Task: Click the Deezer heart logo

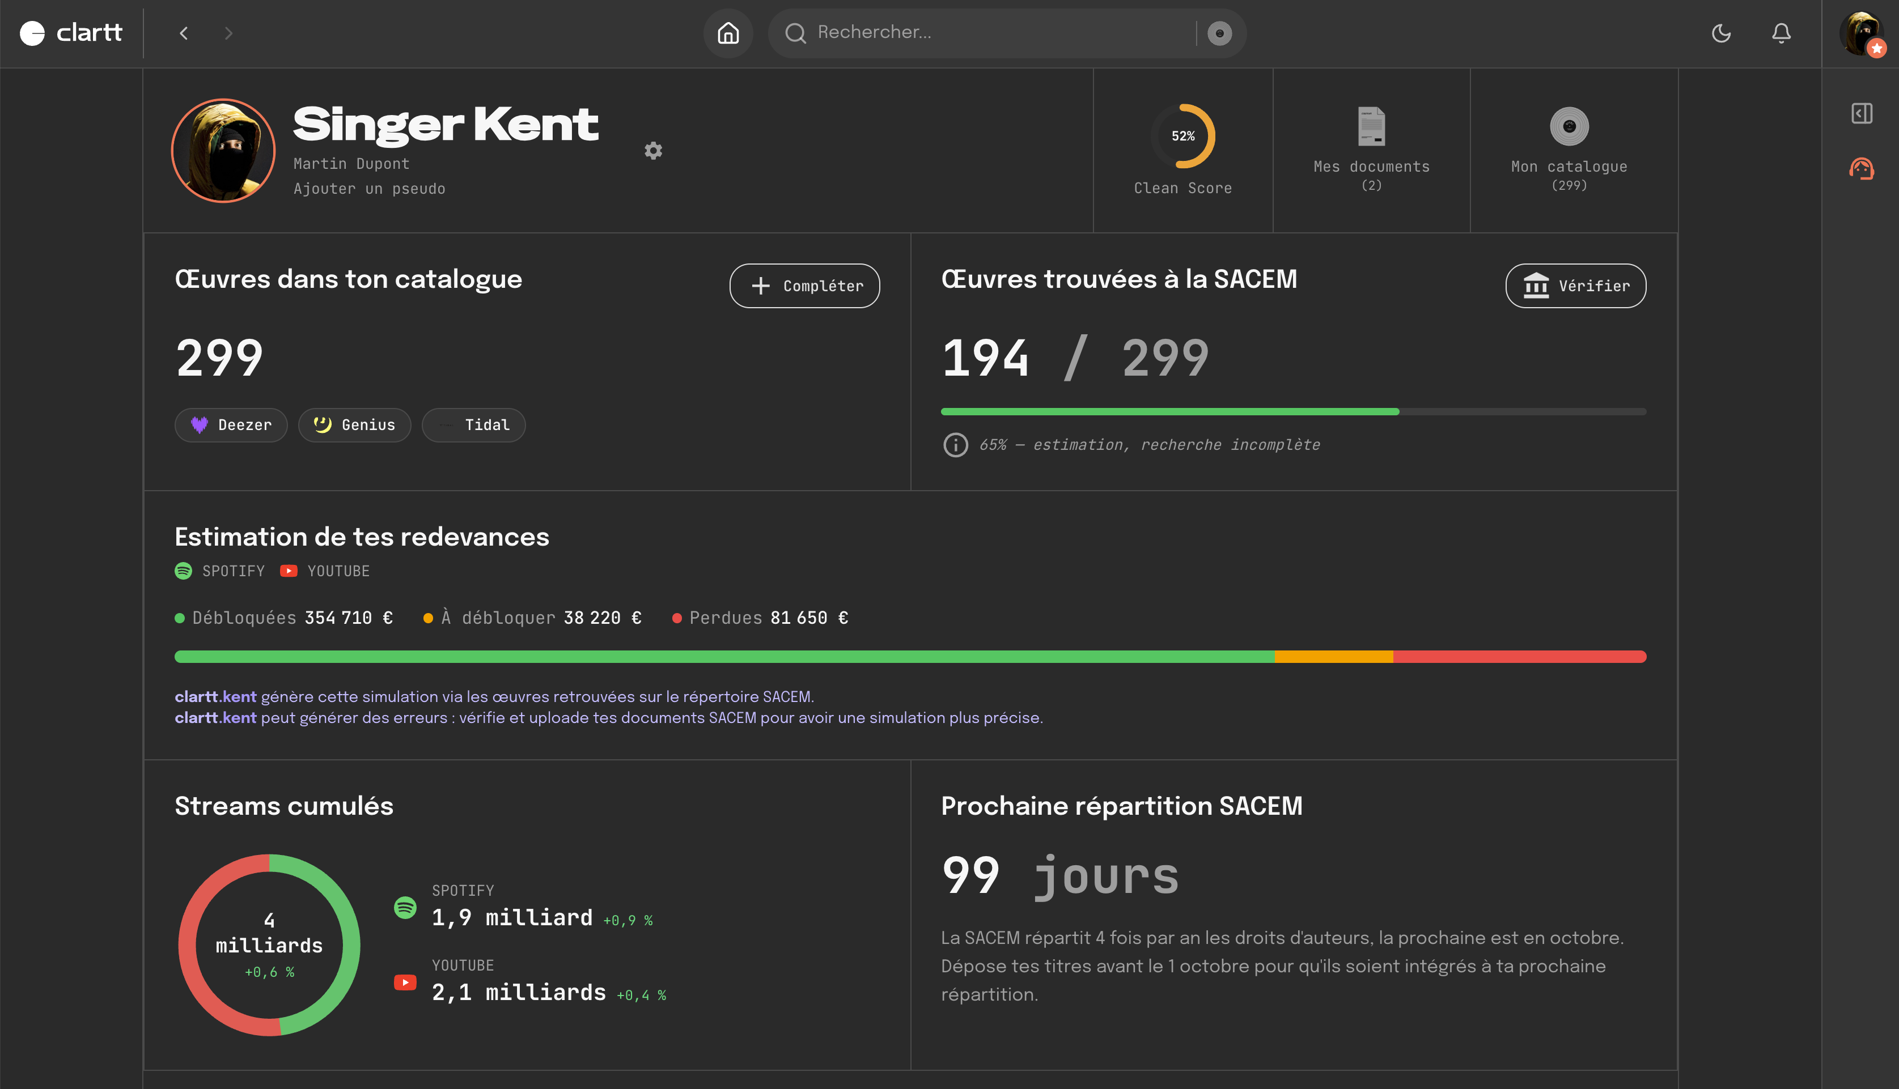Action: 199,425
